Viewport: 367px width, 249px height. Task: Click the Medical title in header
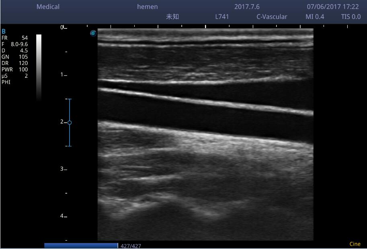click(x=48, y=7)
